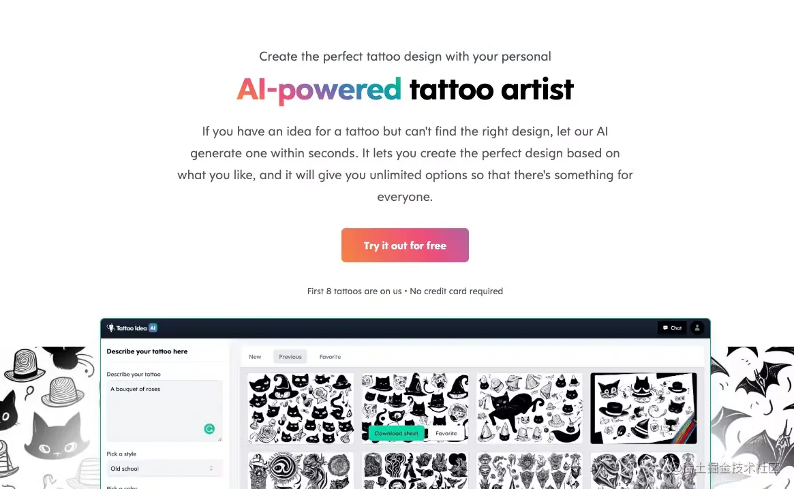Open the large black cat tattoo thumbnail
The height and width of the screenshot is (489, 794).
(529, 408)
